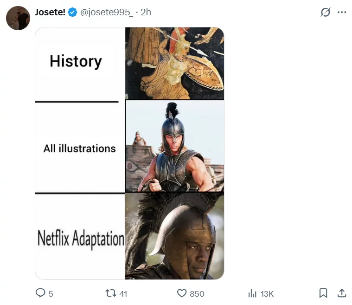Click the blue verified badge
352x305 pixels.
[73, 13]
